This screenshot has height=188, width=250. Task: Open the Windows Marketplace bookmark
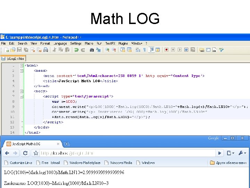[82, 163]
